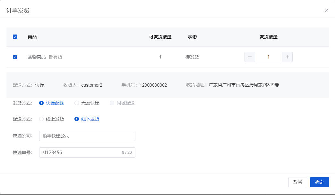Click the 可发货数量 column header

click(160, 37)
